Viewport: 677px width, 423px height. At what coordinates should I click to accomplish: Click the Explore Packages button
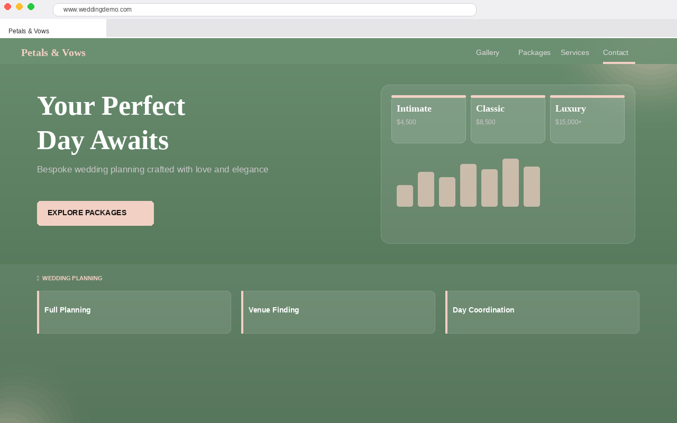click(95, 213)
